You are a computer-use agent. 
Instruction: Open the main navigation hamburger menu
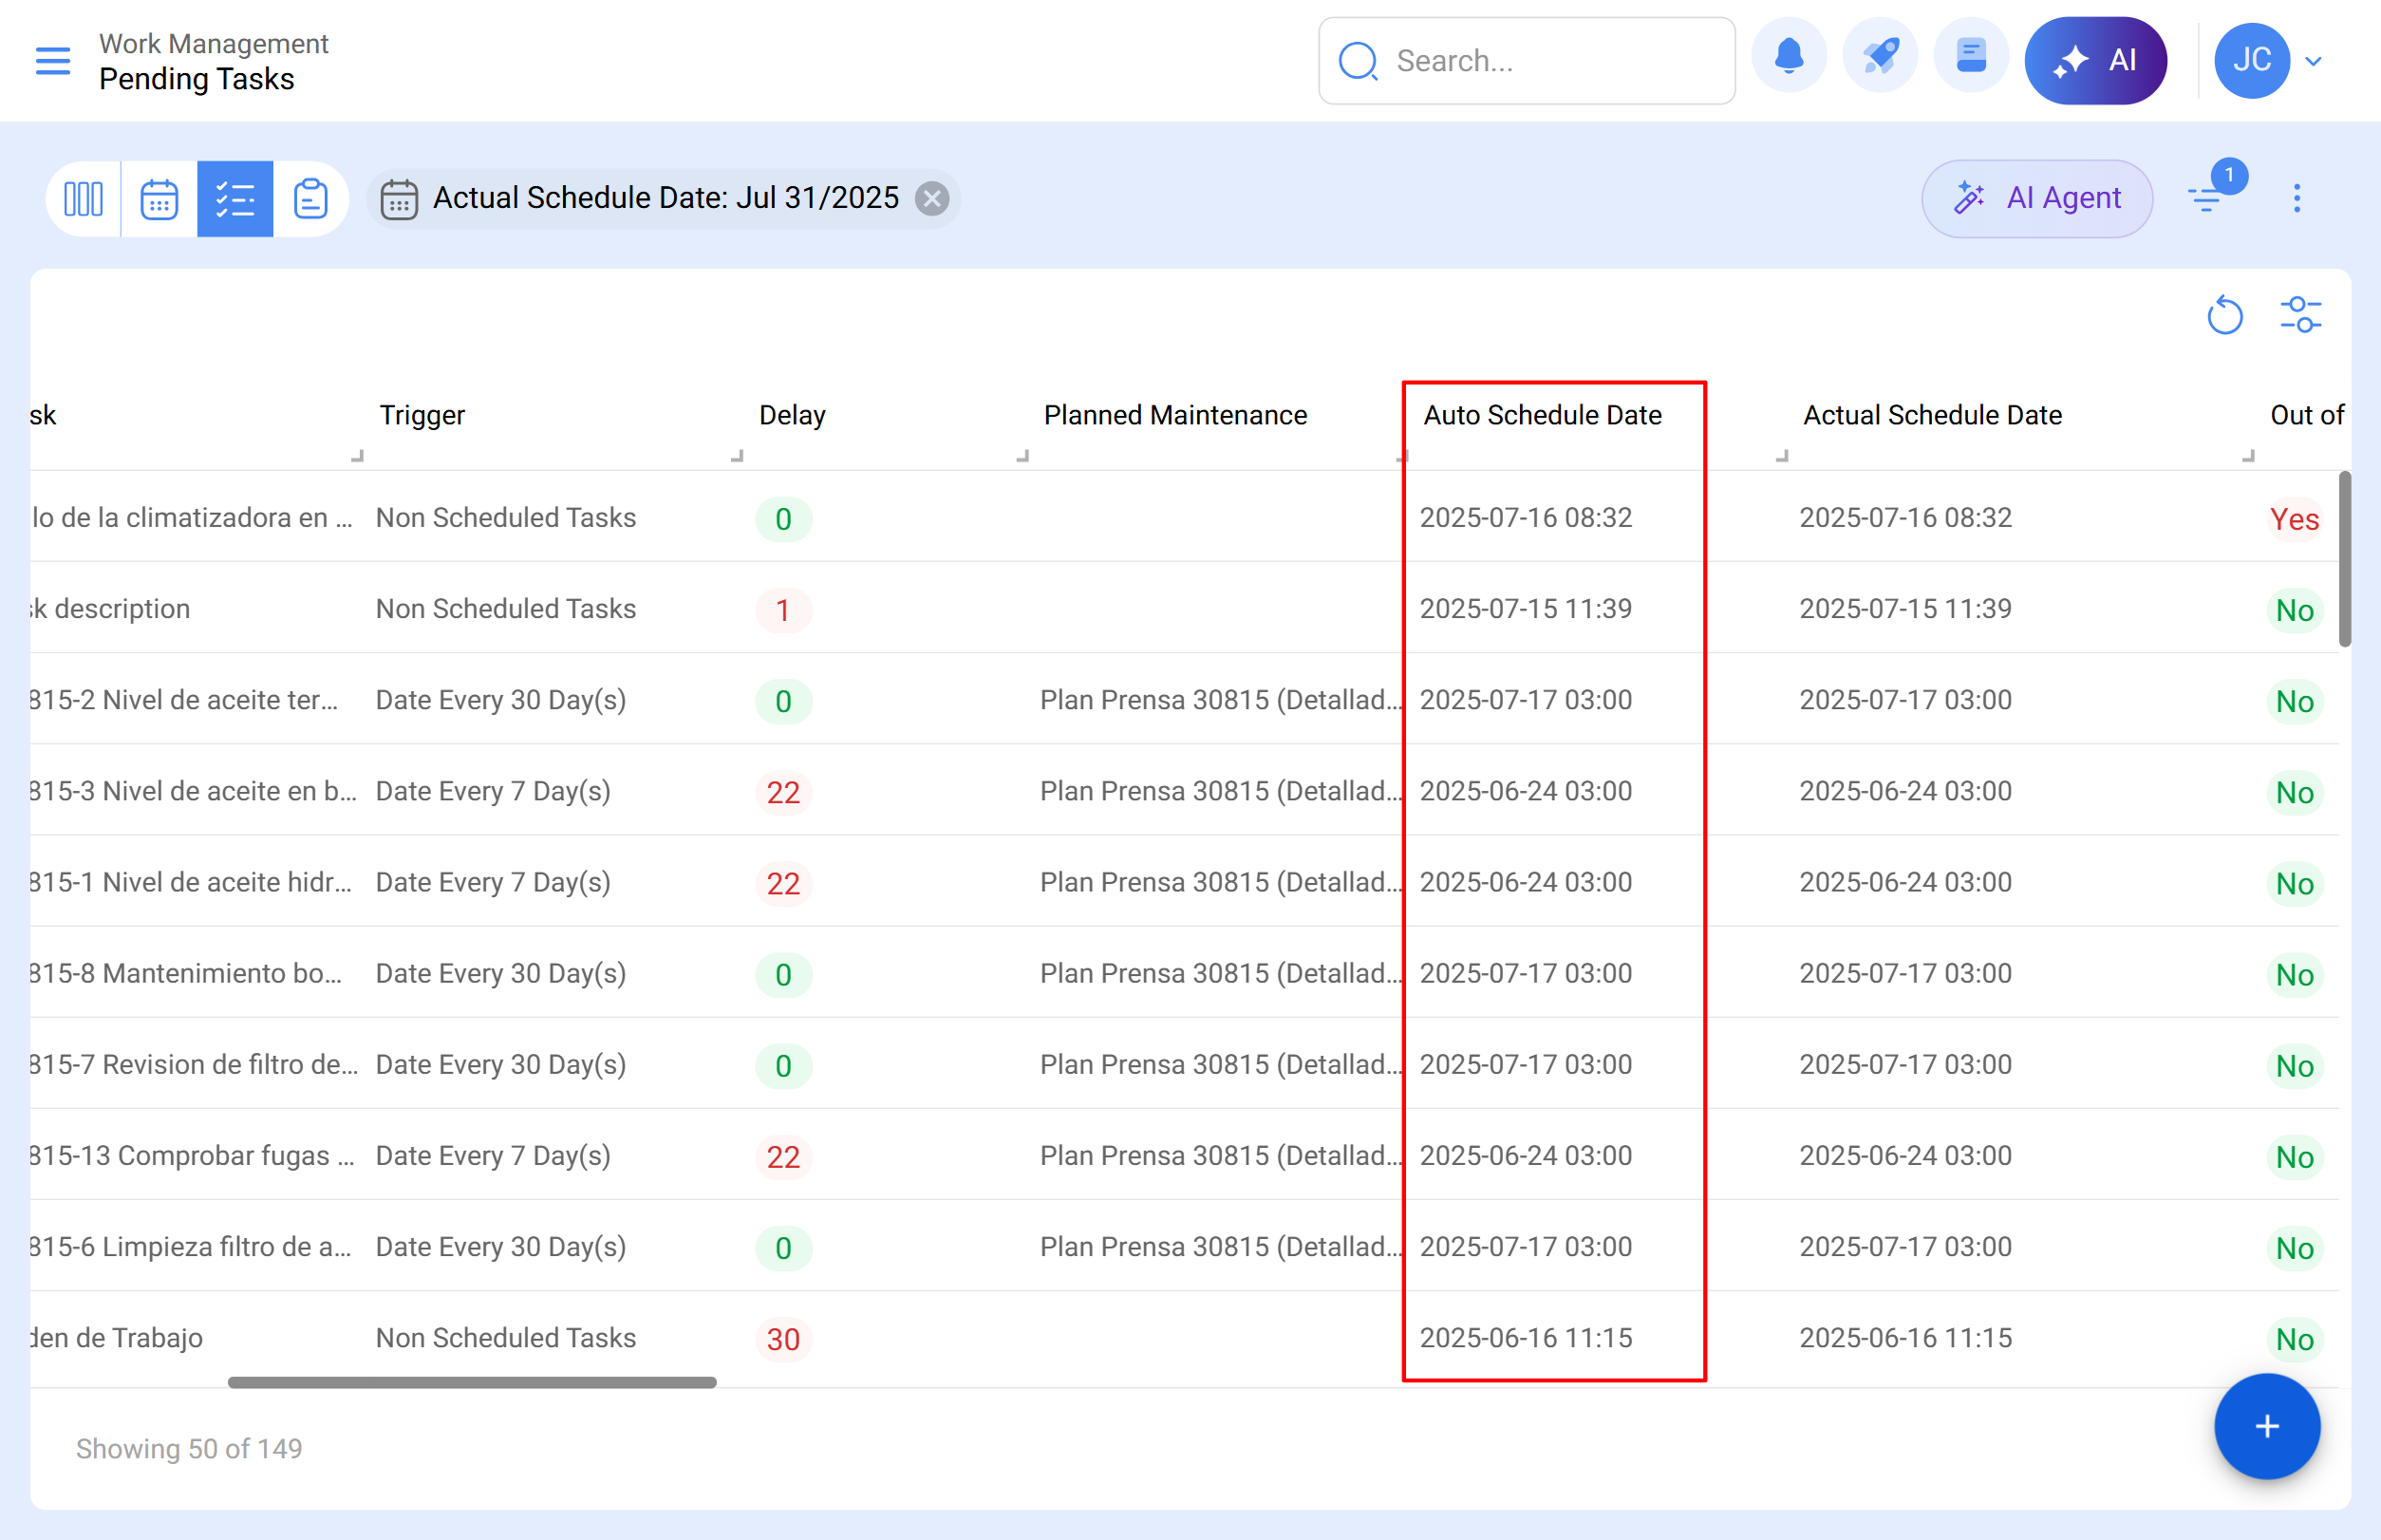tap(52, 60)
